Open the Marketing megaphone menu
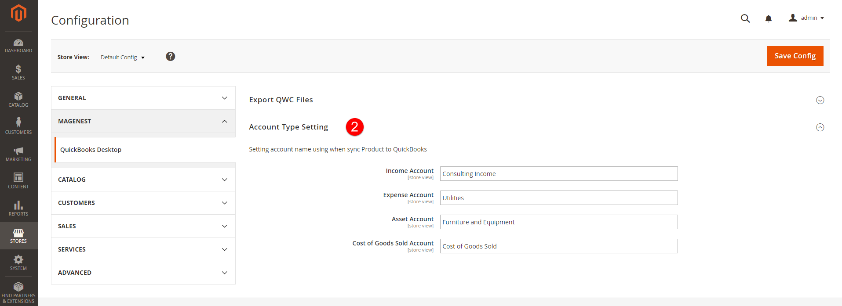 click(x=18, y=154)
